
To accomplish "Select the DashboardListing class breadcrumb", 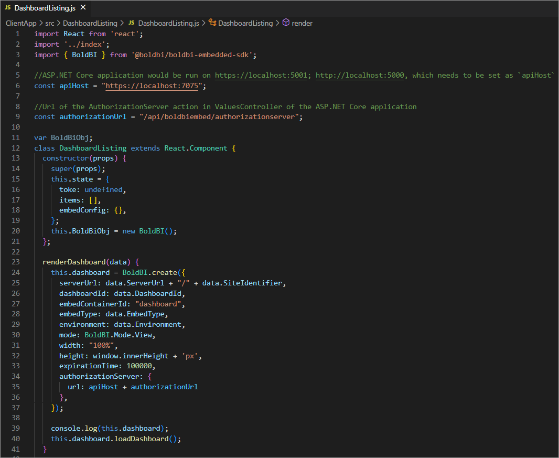I will point(245,23).
